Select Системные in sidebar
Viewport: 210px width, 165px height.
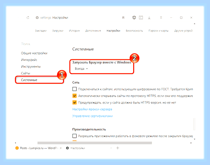[x=29, y=80]
